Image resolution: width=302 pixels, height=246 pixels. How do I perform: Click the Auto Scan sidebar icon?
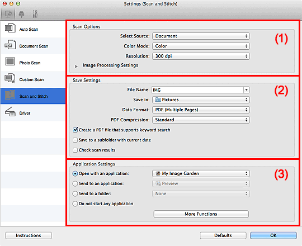coord(10,29)
